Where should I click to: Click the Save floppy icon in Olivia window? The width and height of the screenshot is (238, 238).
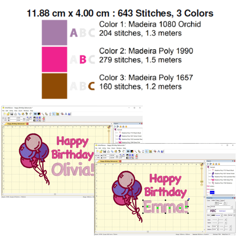click(x=12, y=114)
